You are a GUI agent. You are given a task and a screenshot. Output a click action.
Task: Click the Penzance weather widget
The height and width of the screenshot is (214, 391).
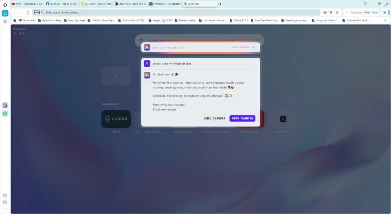click(x=19, y=31)
